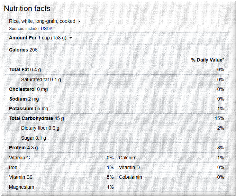Click the Vitamin C label
The image size is (236, 196).
pos(19,158)
